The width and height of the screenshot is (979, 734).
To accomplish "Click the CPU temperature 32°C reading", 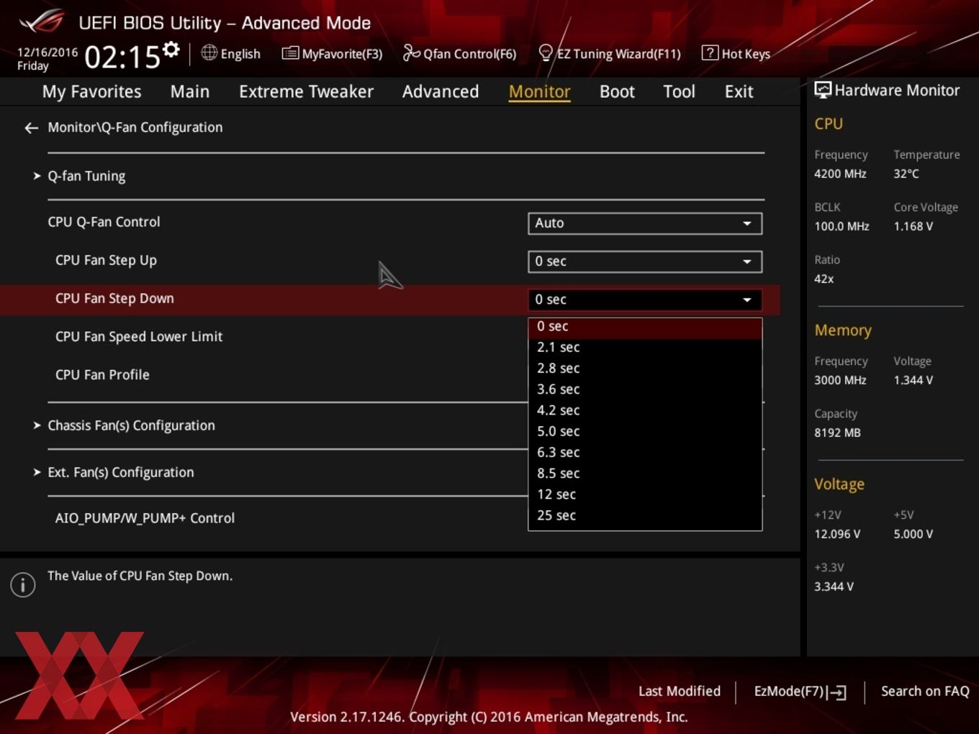I will tap(906, 173).
